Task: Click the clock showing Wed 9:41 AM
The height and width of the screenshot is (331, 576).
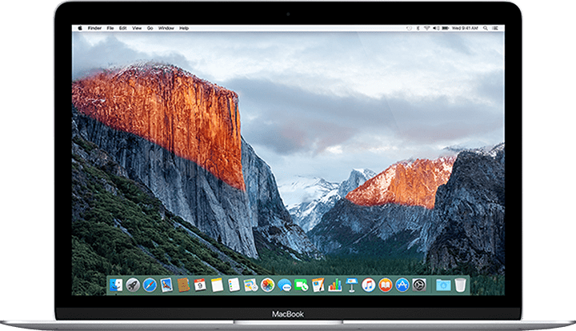Action: pos(465,28)
